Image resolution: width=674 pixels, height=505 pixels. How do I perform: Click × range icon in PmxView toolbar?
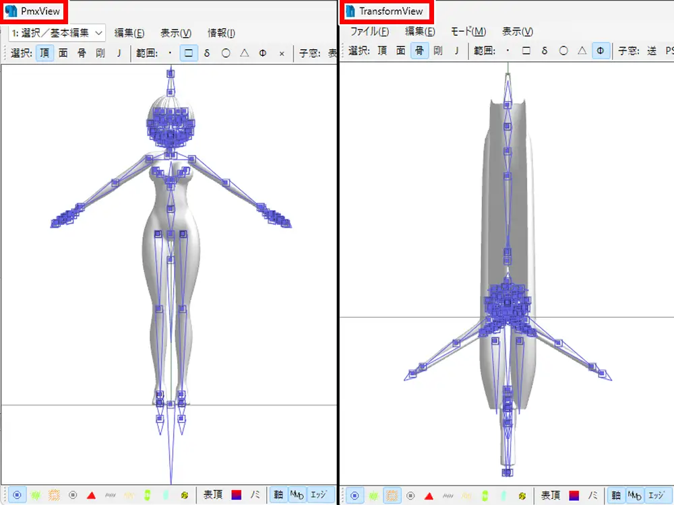pyautogui.click(x=282, y=53)
